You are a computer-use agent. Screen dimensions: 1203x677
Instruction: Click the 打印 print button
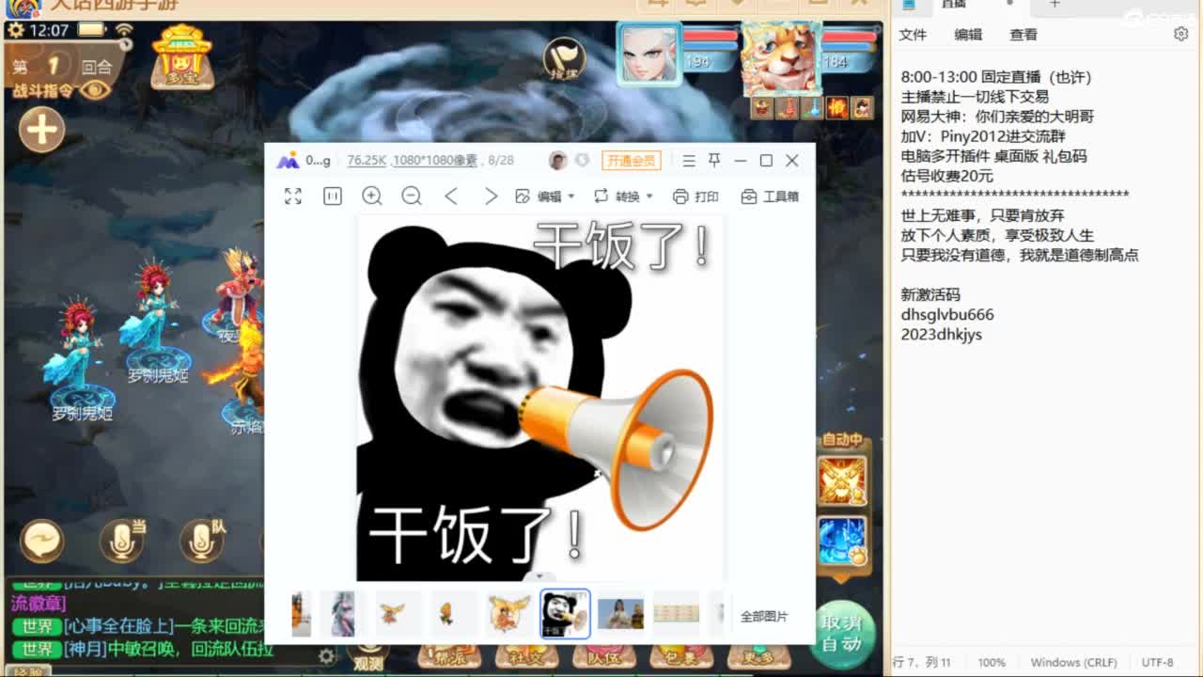(x=695, y=197)
